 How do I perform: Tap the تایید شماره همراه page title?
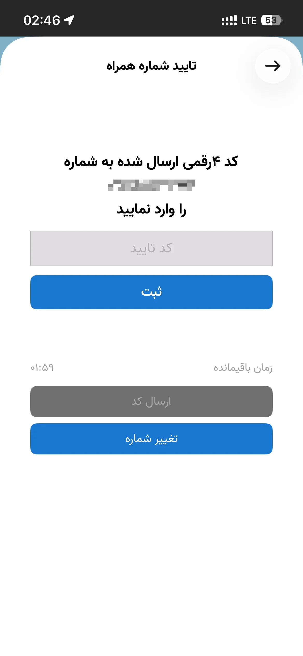(x=151, y=66)
